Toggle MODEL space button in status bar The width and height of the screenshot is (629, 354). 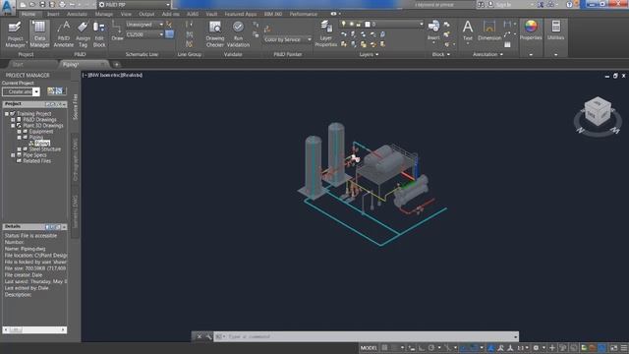(369, 347)
